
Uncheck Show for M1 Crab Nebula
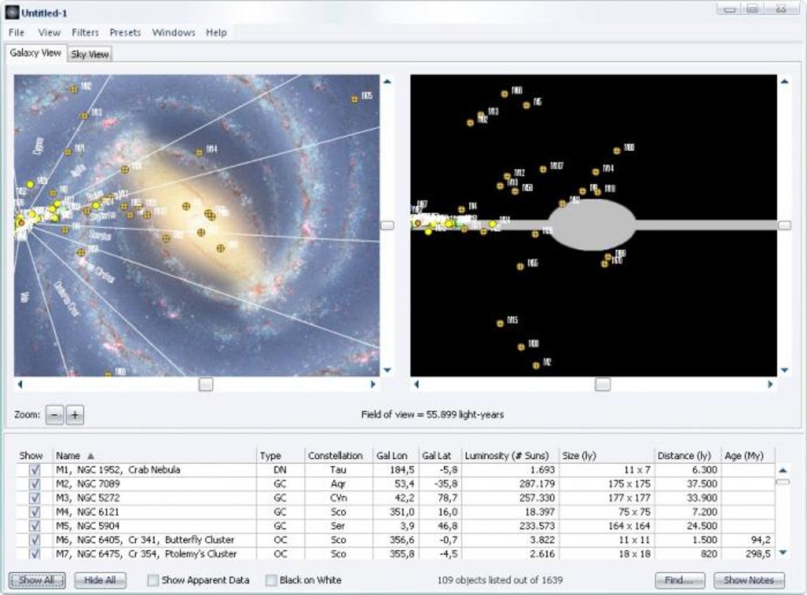coord(35,469)
